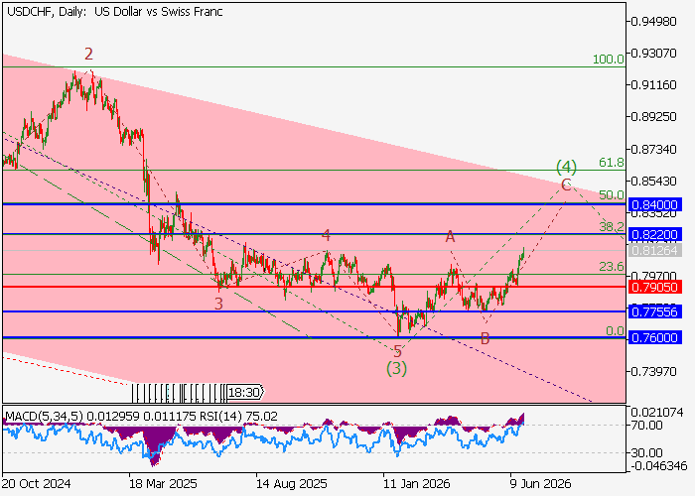Click the '9 Jun 2026' date label
This screenshot has height=496, width=695.
click(540, 483)
